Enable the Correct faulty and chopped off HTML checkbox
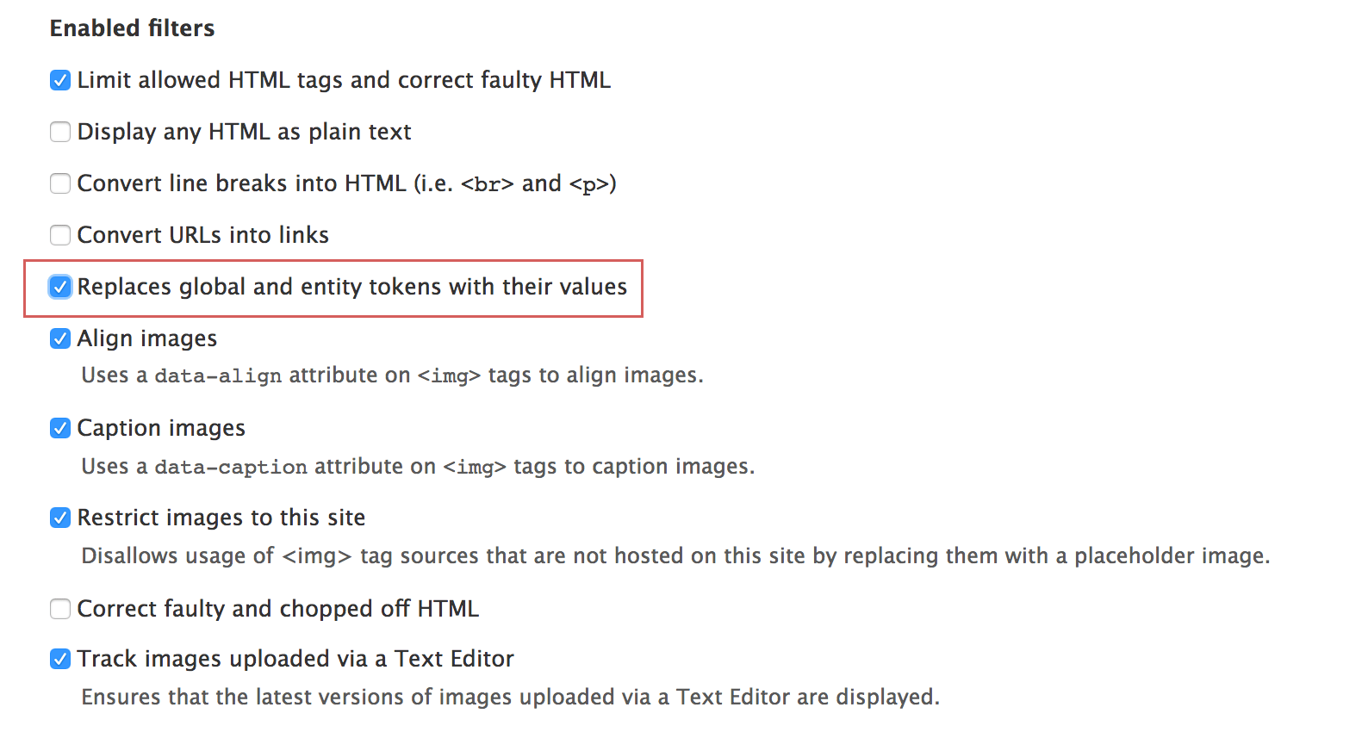The height and width of the screenshot is (732, 1368). [60, 609]
